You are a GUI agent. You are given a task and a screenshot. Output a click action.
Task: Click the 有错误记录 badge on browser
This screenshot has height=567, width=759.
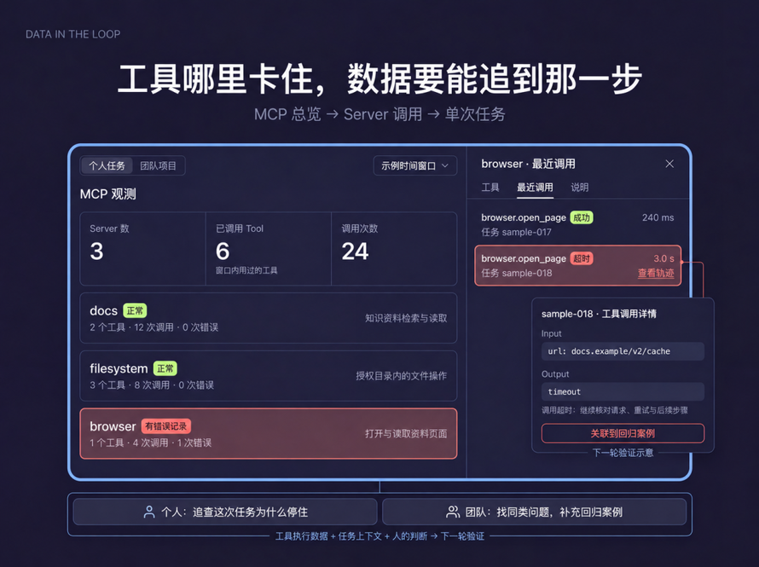[166, 426]
